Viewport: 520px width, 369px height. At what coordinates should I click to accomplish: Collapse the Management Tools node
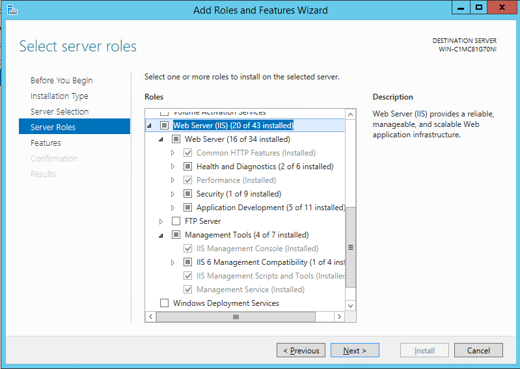[x=161, y=235]
